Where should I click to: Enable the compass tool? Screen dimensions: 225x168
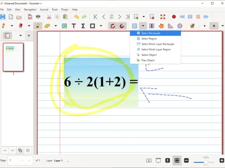(x=180, y=26)
